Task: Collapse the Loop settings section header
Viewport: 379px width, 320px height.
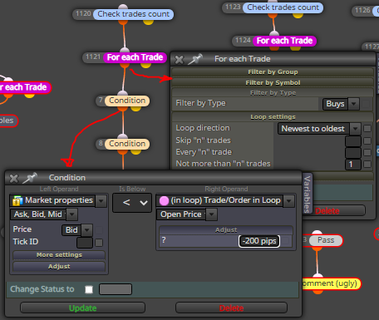Action: [x=273, y=117]
